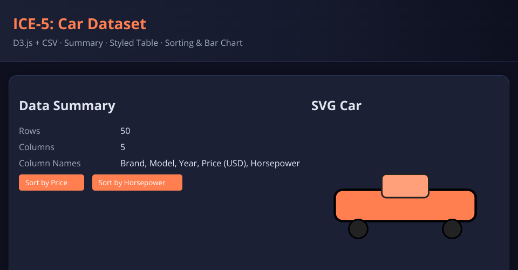The image size is (518, 270).
Task: Click the rows value 50
Action: pos(125,131)
